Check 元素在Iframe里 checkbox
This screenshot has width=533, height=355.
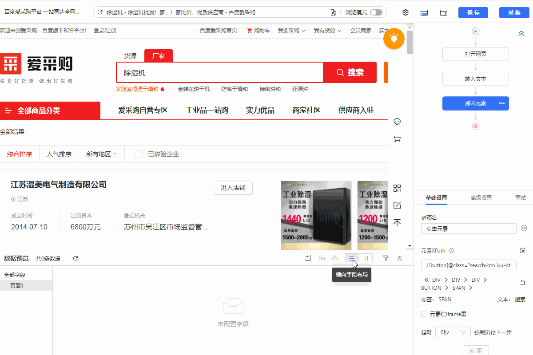pos(424,314)
